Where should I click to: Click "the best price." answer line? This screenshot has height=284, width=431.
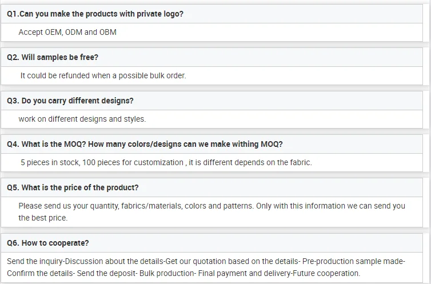point(43,218)
